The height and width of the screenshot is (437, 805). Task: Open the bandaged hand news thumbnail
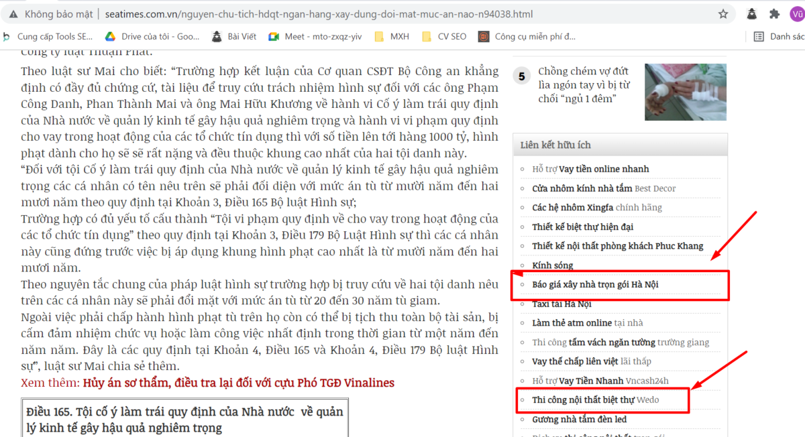[686, 92]
